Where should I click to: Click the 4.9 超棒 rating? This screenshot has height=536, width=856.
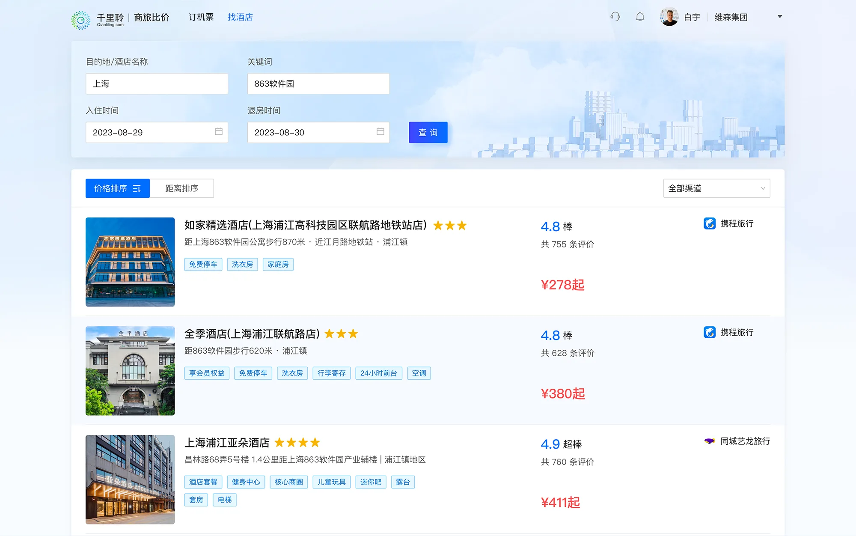pyautogui.click(x=561, y=444)
